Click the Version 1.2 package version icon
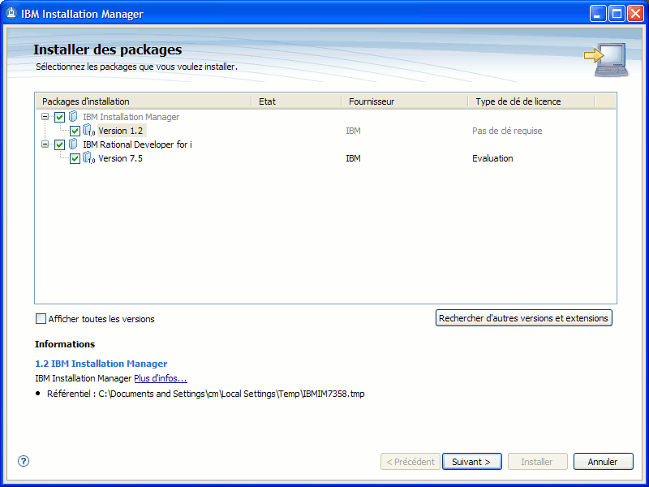Image resolution: width=649 pixels, height=487 pixels. click(88, 131)
